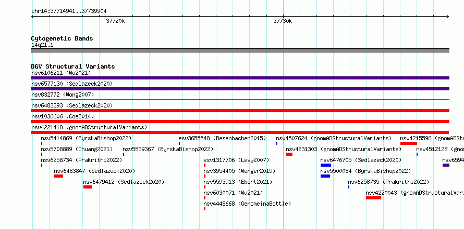Select nsv4221418 (gnomADStructuralVariants) full-width label

coord(89,127)
